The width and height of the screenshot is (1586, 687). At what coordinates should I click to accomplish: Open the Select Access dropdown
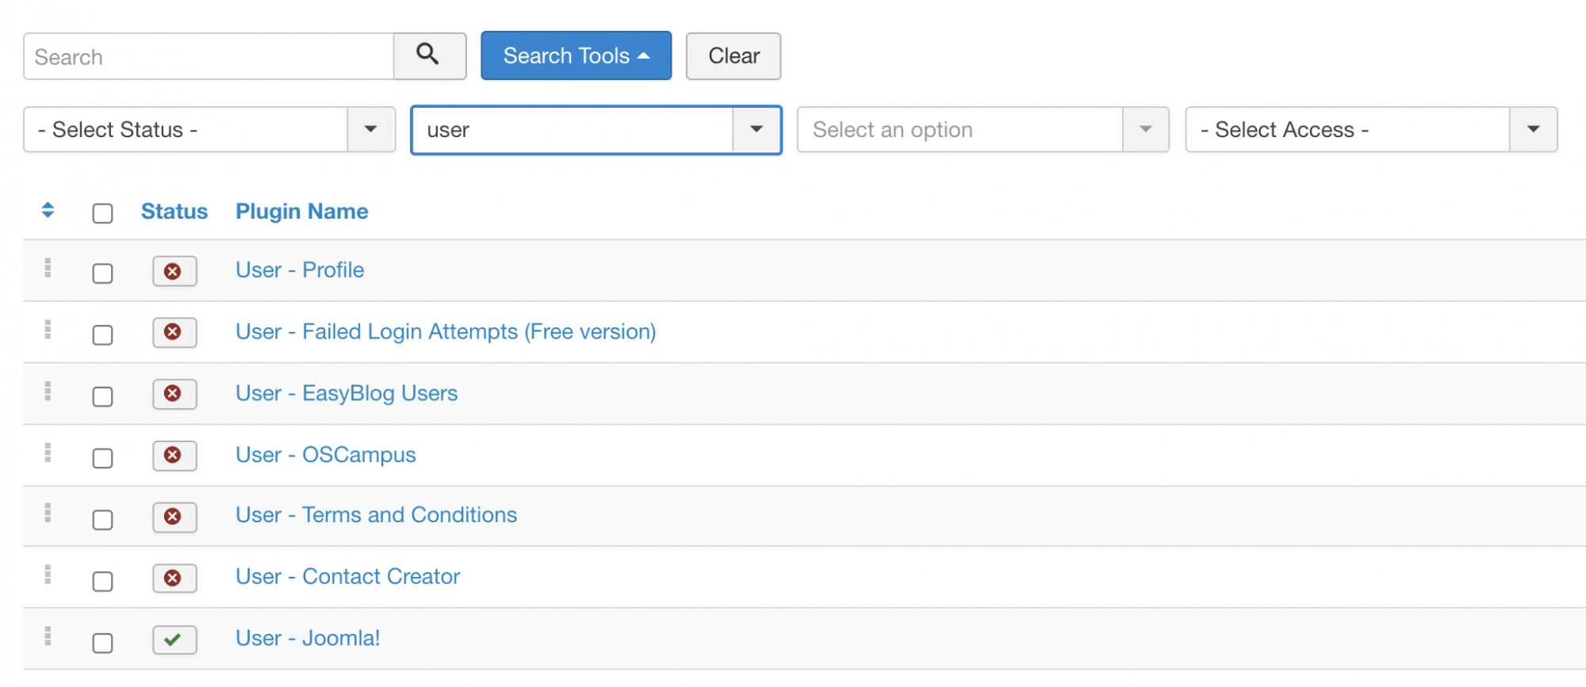tap(1371, 129)
